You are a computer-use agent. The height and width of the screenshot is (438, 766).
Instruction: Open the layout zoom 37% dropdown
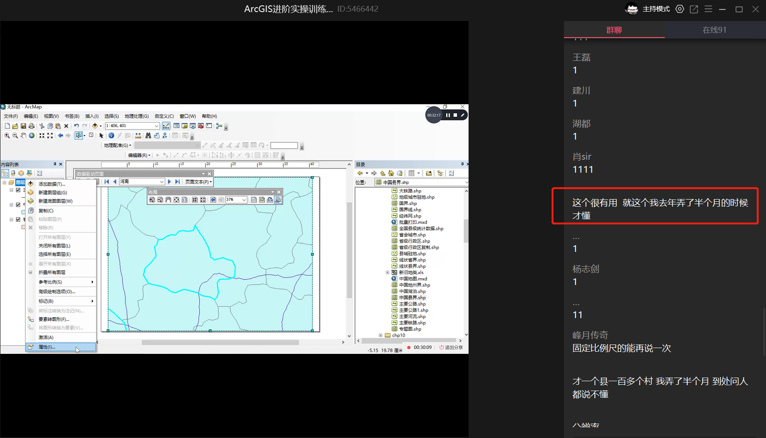click(x=244, y=200)
